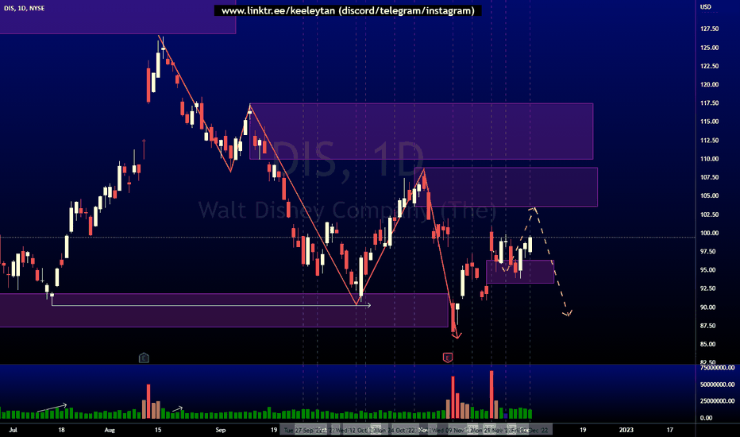Click the 117.50 price axis label
740x437 pixels.
pos(709,103)
